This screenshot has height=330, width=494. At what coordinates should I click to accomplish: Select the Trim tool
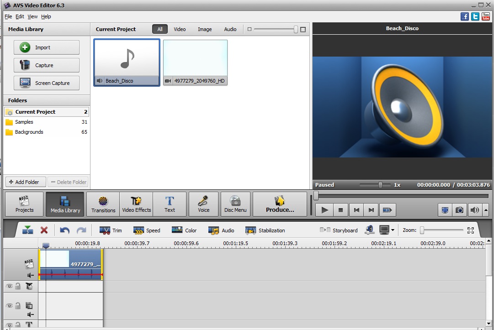click(x=111, y=230)
